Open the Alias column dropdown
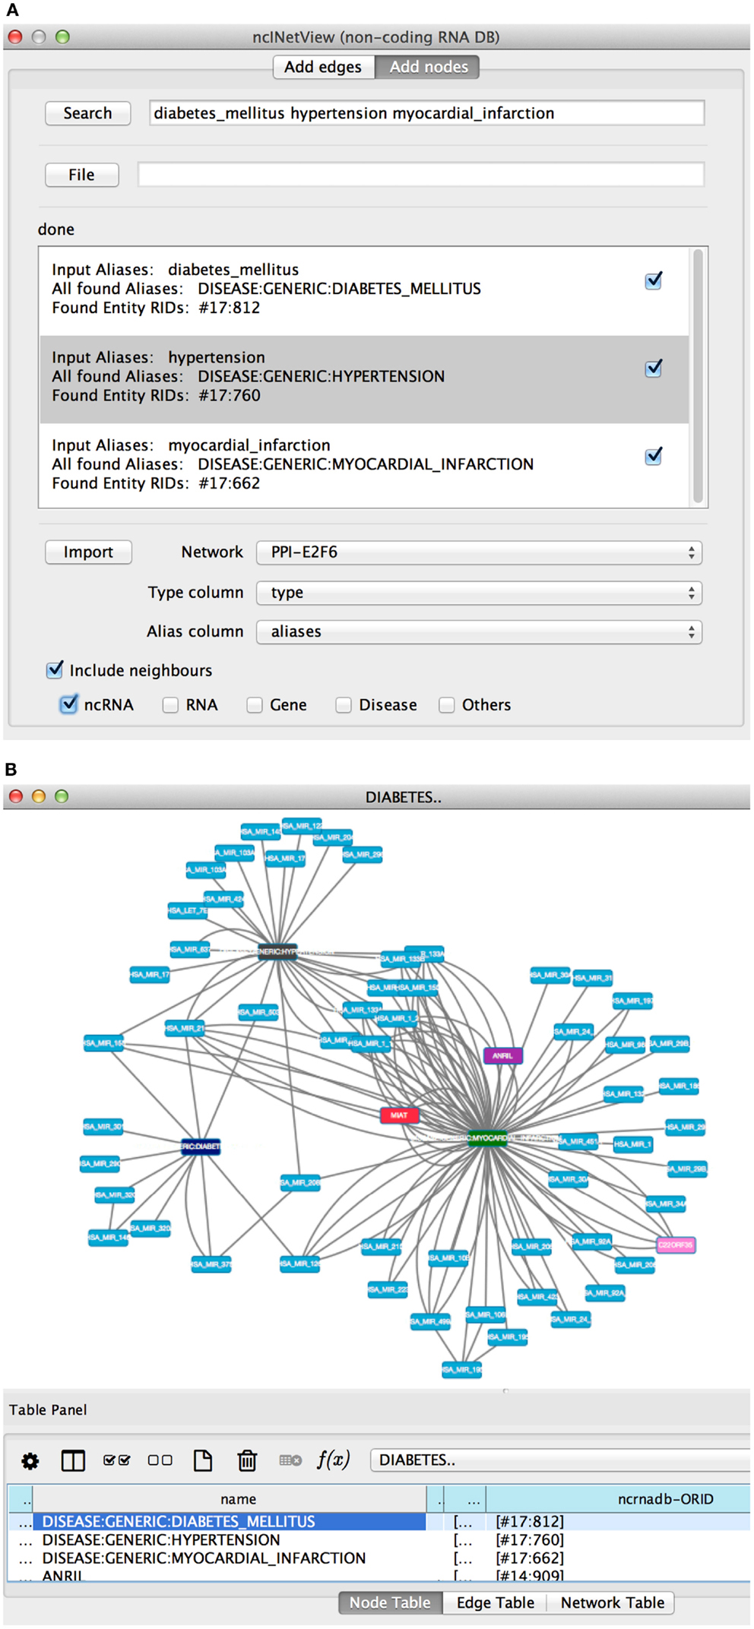This screenshot has height=1629, width=754. point(479,631)
